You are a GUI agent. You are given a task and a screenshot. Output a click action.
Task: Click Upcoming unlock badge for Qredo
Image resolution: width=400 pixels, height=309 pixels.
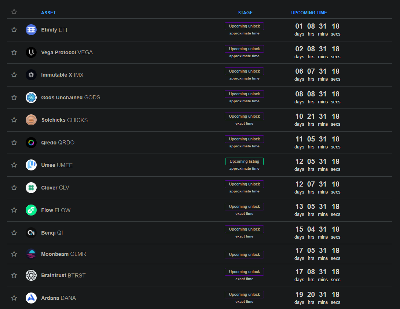coord(245,139)
